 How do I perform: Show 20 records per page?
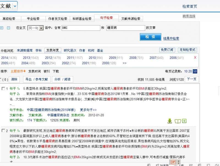point(190,71)
